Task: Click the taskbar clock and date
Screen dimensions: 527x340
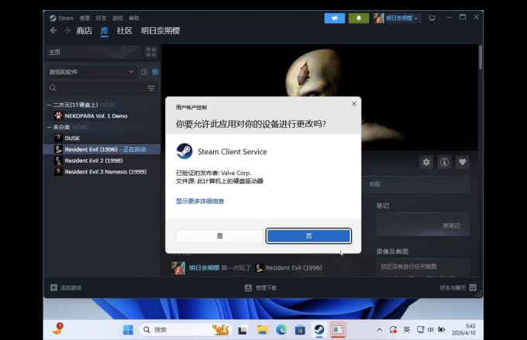Action: (x=463, y=330)
